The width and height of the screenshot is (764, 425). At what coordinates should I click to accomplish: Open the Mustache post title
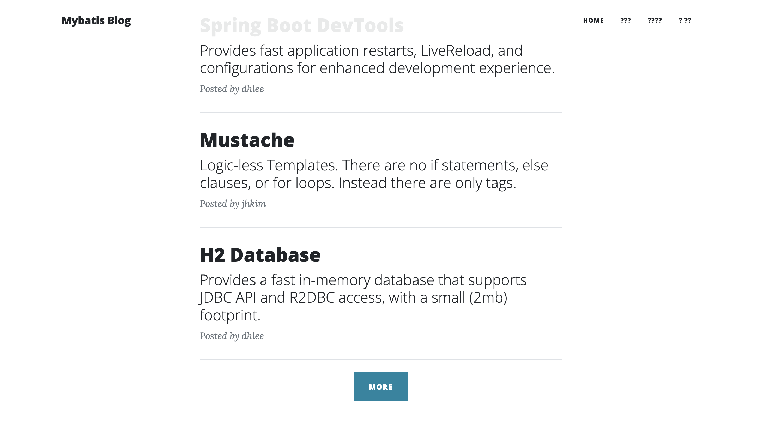(247, 140)
